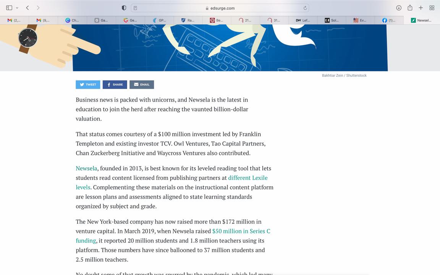
Task: Click the edsurge.com address field
Action: tap(220, 8)
